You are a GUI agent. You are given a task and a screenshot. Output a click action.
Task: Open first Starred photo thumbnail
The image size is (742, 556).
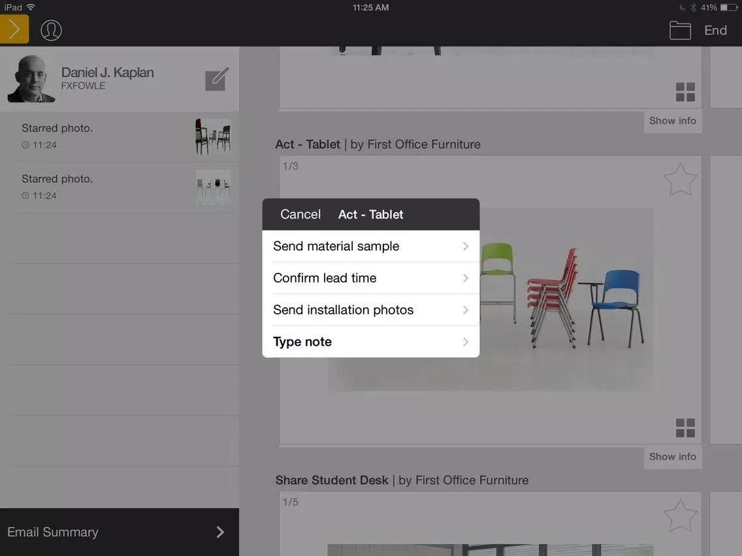(213, 136)
